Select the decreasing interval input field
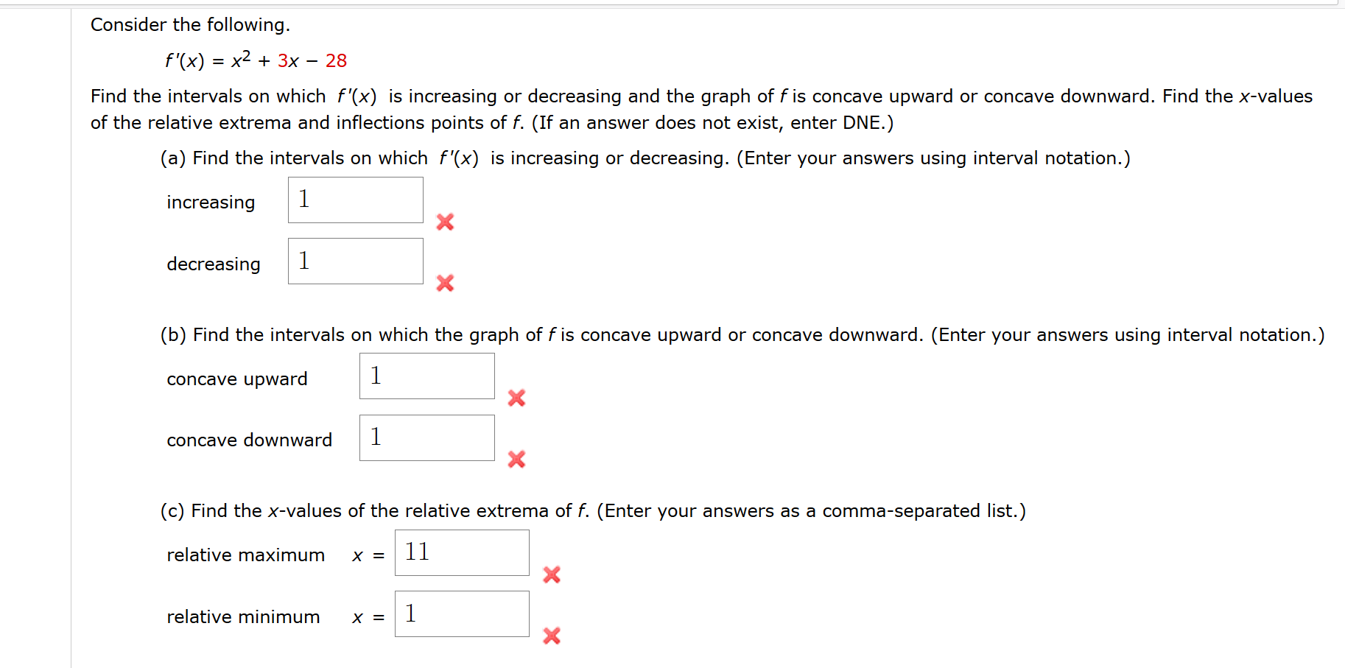1345x668 pixels. coord(355,261)
